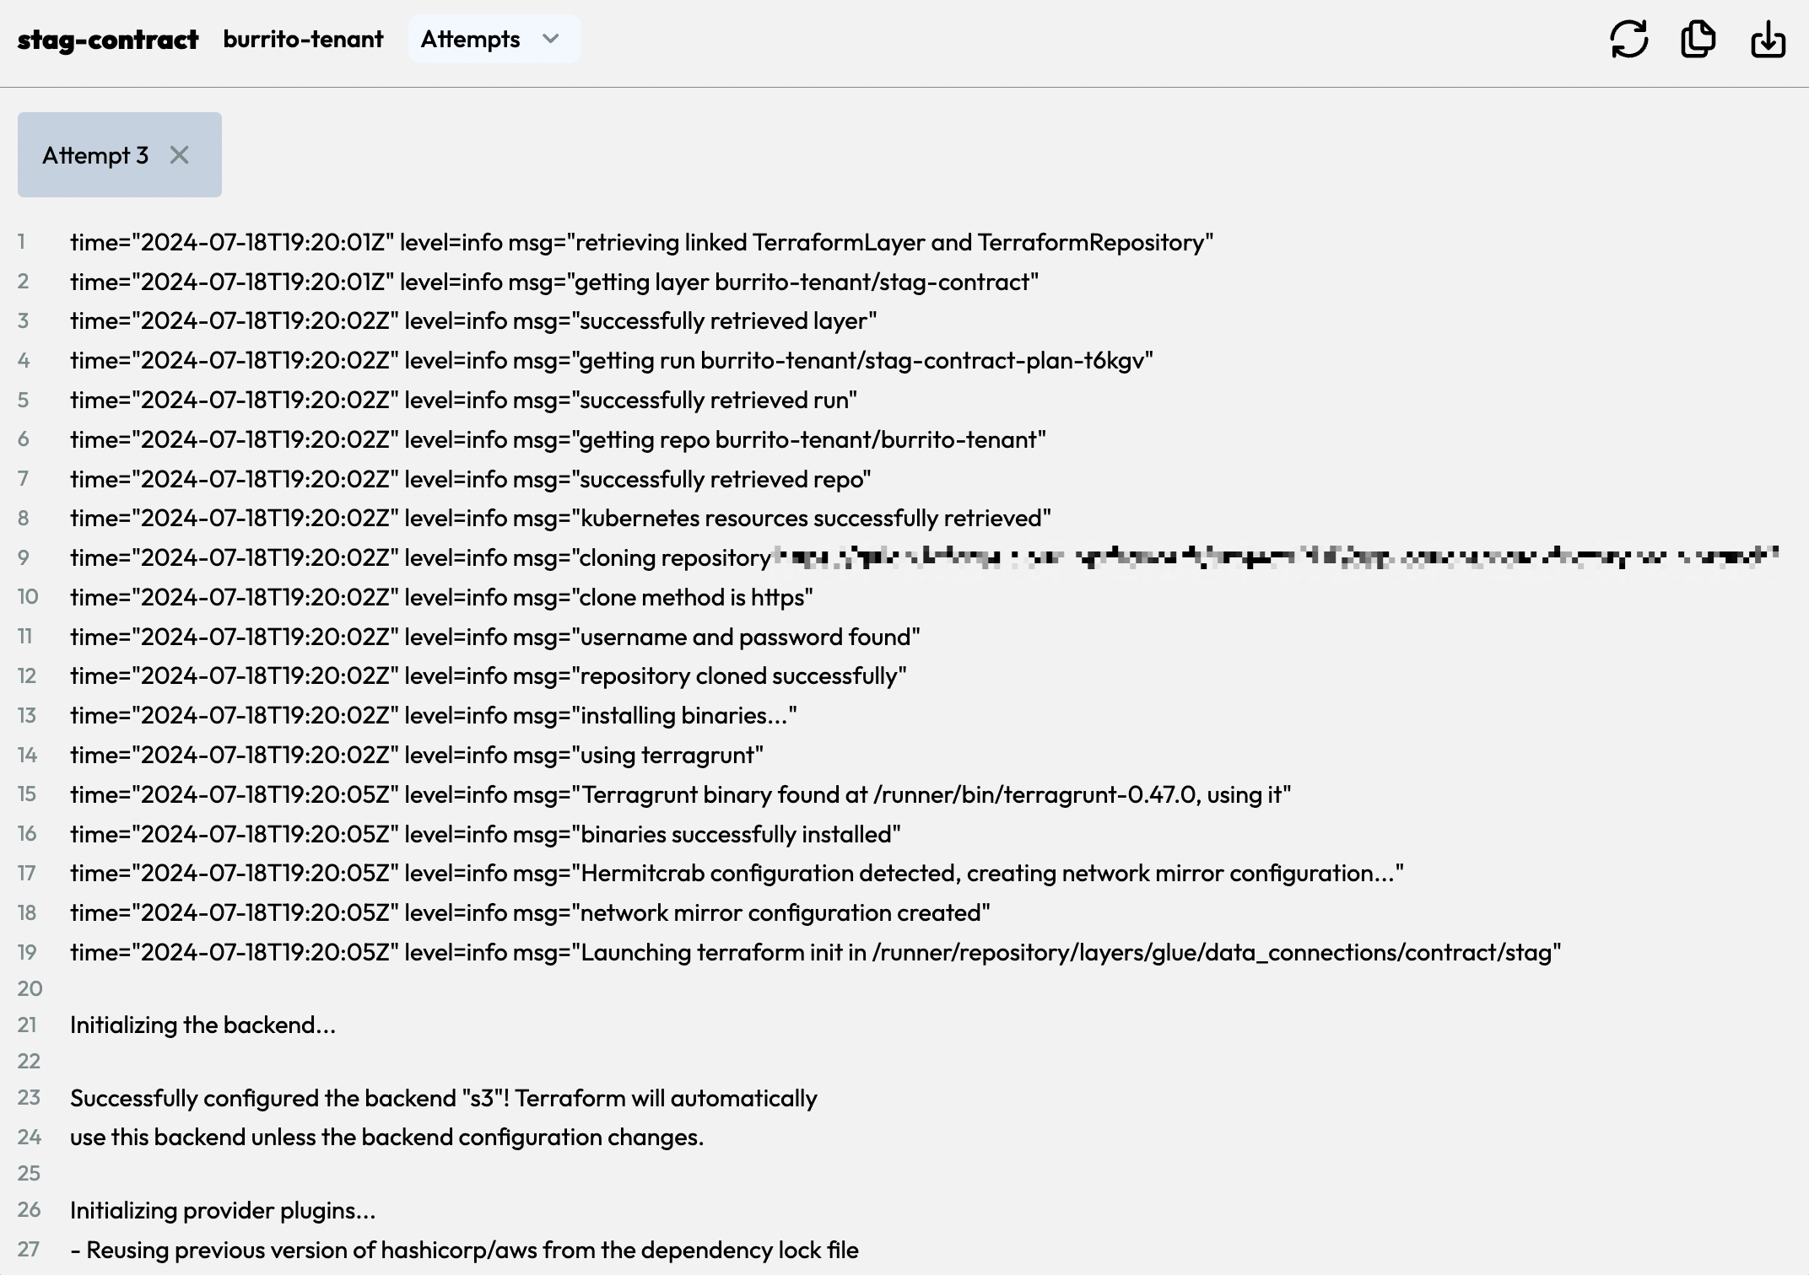Image resolution: width=1809 pixels, height=1275 pixels.
Task: Click the stag-contract layer title
Action: (x=108, y=39)
